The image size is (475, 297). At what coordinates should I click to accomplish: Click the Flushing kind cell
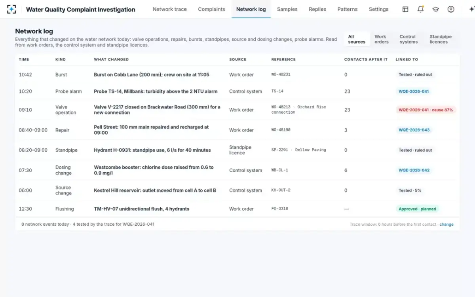(65, 209)
